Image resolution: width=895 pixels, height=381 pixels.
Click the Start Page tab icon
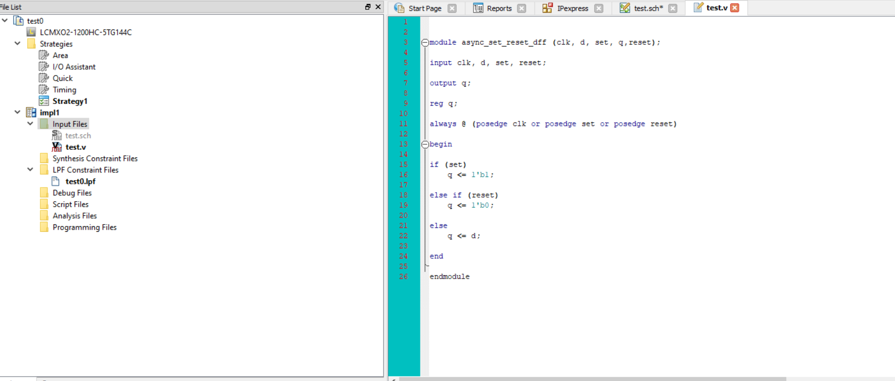coord(399,8)
